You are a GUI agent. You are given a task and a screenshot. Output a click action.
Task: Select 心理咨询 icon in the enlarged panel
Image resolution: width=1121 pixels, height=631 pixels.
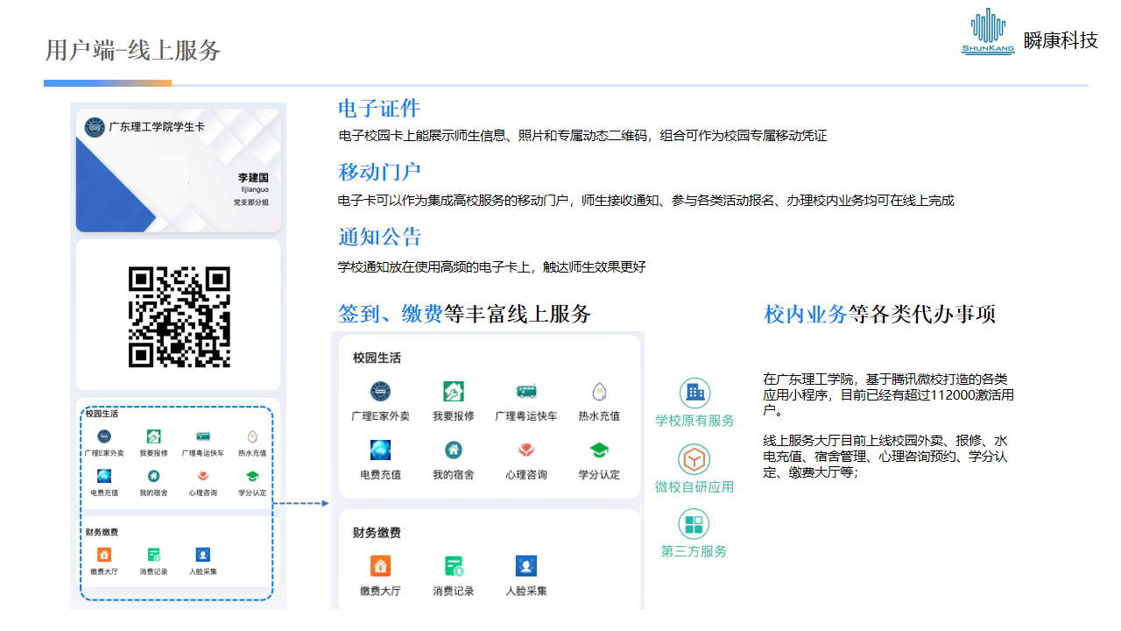pos(525,450)
